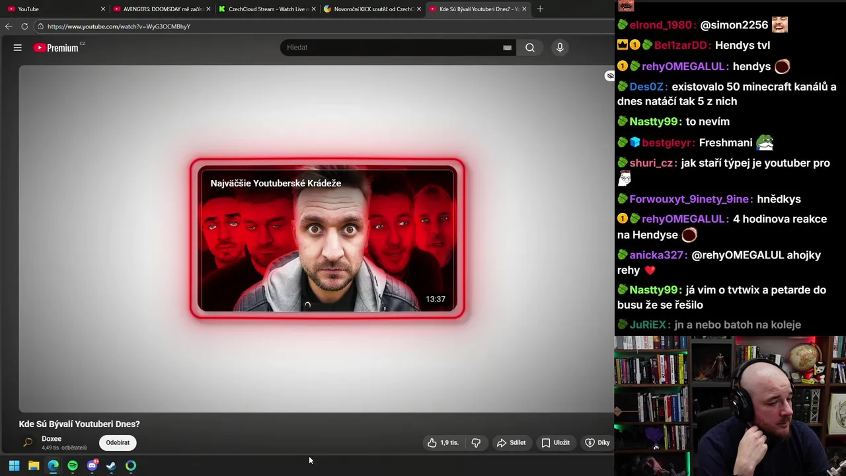Click chat username Des0Z
The width and height of the screenshot is (846, 476).
pyautogui.click(x=648, y=87)
